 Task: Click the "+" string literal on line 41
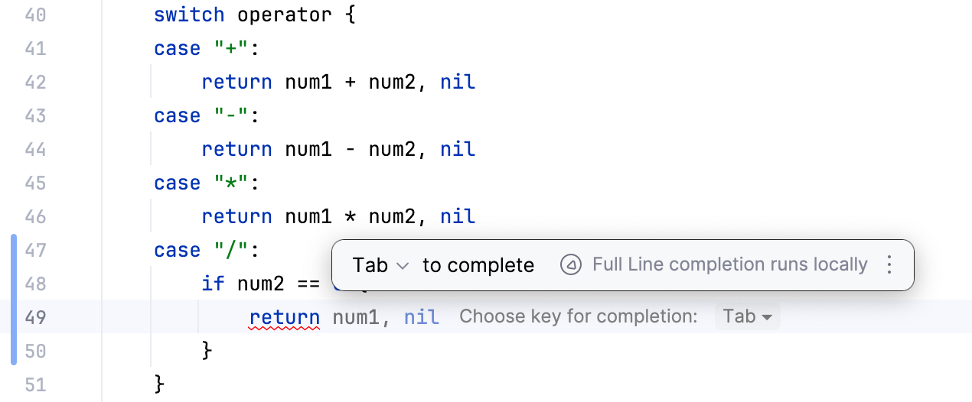click(225, 48)
